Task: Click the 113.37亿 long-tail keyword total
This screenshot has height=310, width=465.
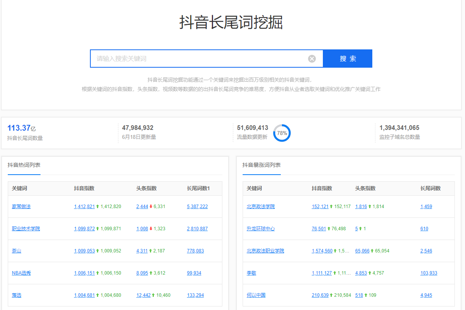Action: click(x=21, y=128)
